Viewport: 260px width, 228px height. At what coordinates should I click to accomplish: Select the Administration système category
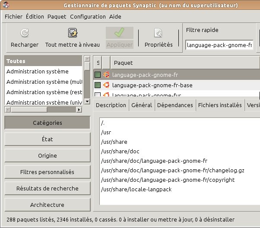click(44, 72)
